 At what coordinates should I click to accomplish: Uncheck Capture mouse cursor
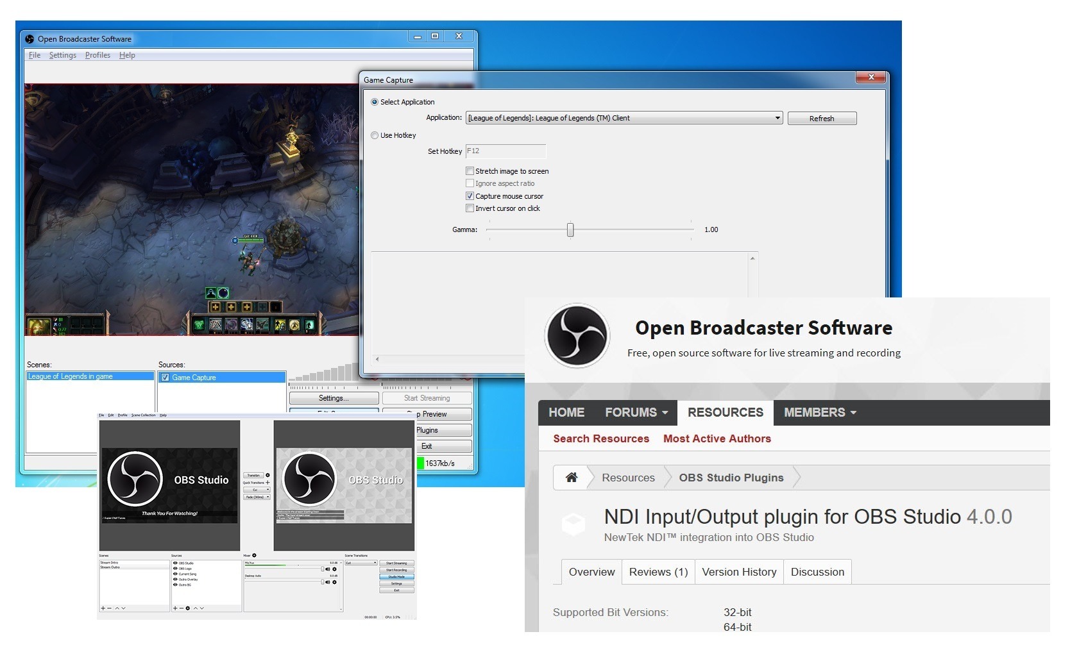(470, 196)
